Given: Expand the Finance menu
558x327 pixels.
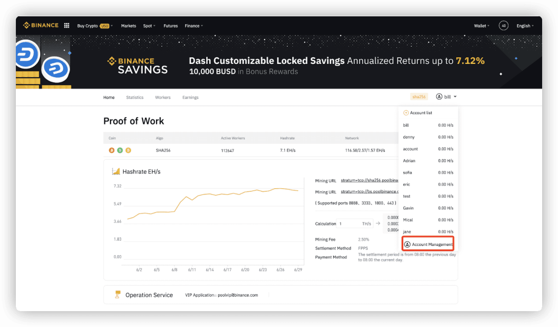Looking at the screenshot, I should [x=194, y=26].
